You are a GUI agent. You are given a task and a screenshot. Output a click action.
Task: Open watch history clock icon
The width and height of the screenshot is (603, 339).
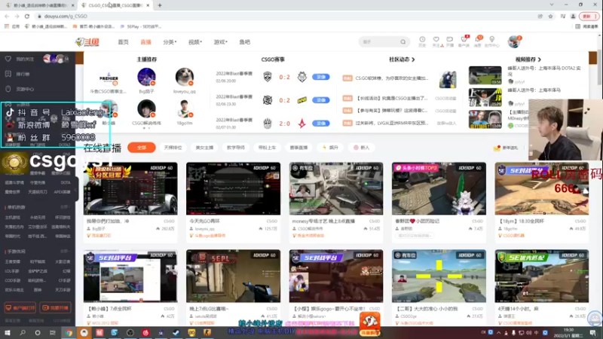coord(422,41)
